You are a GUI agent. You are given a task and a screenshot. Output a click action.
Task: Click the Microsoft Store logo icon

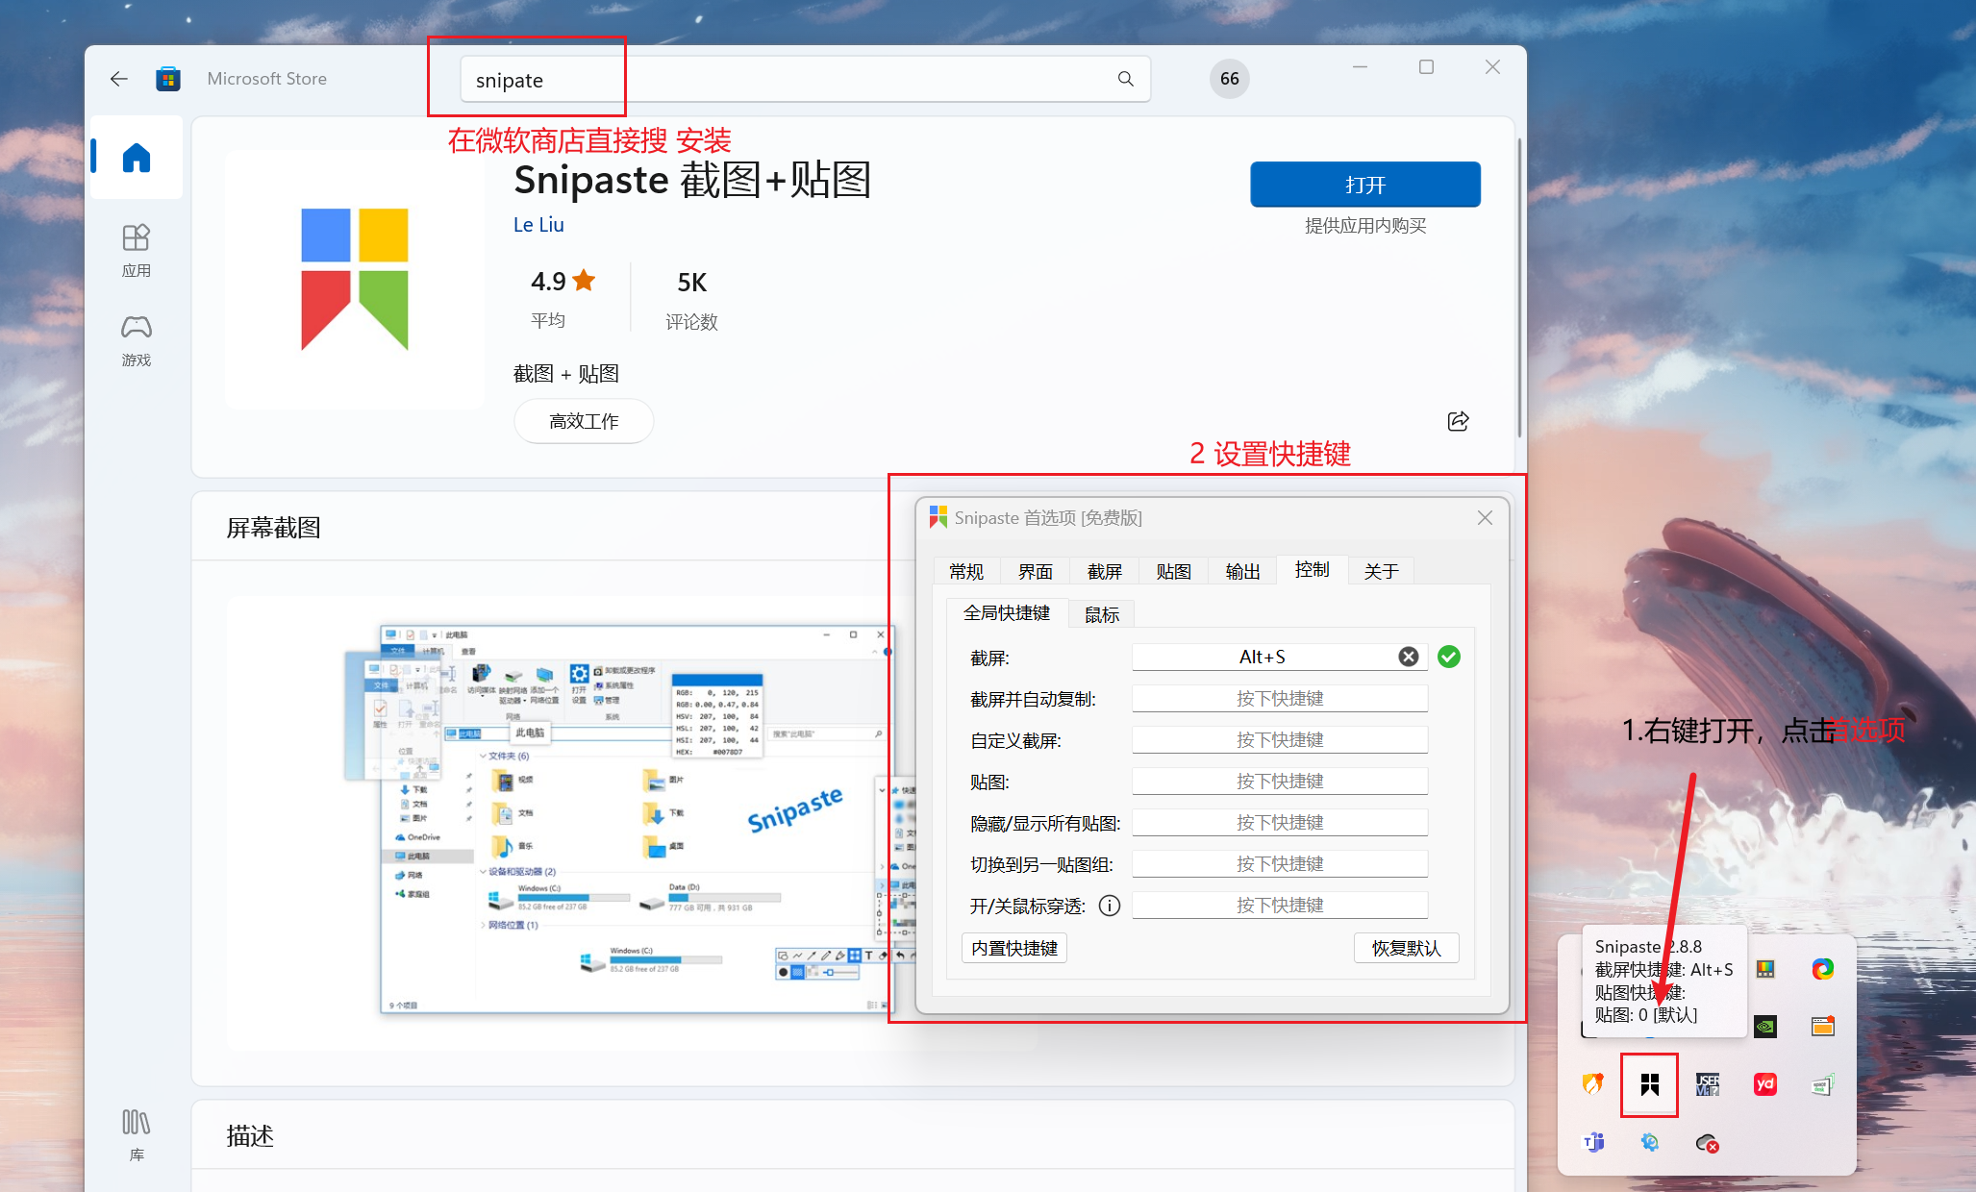168,79
